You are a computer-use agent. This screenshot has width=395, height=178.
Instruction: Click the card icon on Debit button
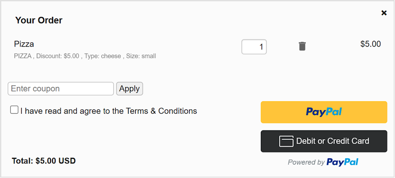pos(286,141)
